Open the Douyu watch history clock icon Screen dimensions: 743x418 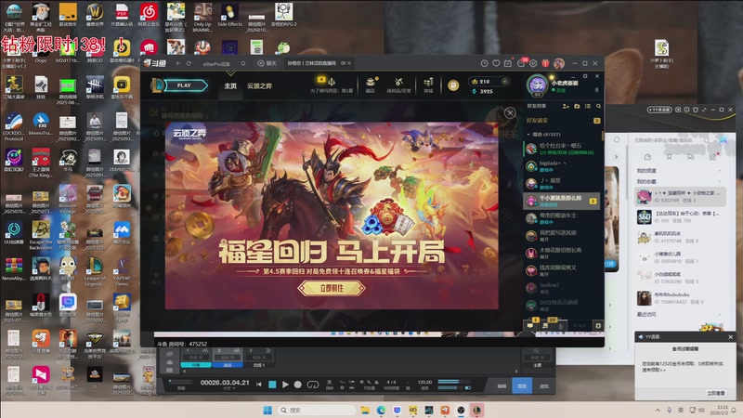(x=484, y=63)
